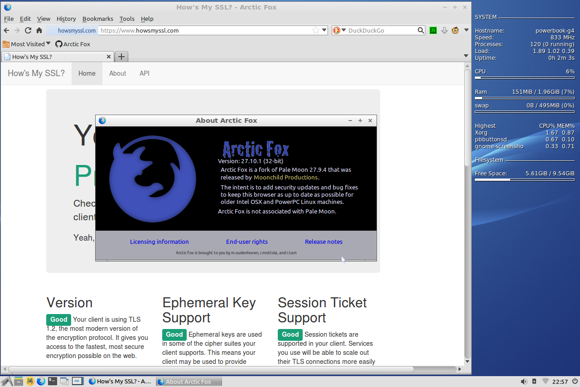The image size is (580, 387).
Task: Open the URL history dropdown arrow
Action: 324,30
